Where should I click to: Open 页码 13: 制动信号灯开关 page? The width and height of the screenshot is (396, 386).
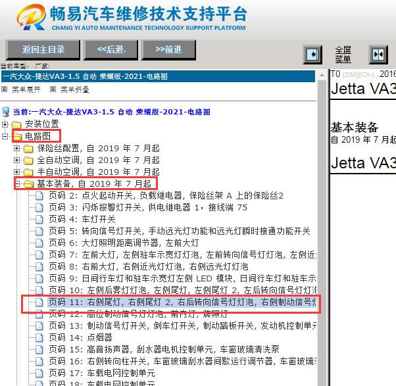(182, 326)
